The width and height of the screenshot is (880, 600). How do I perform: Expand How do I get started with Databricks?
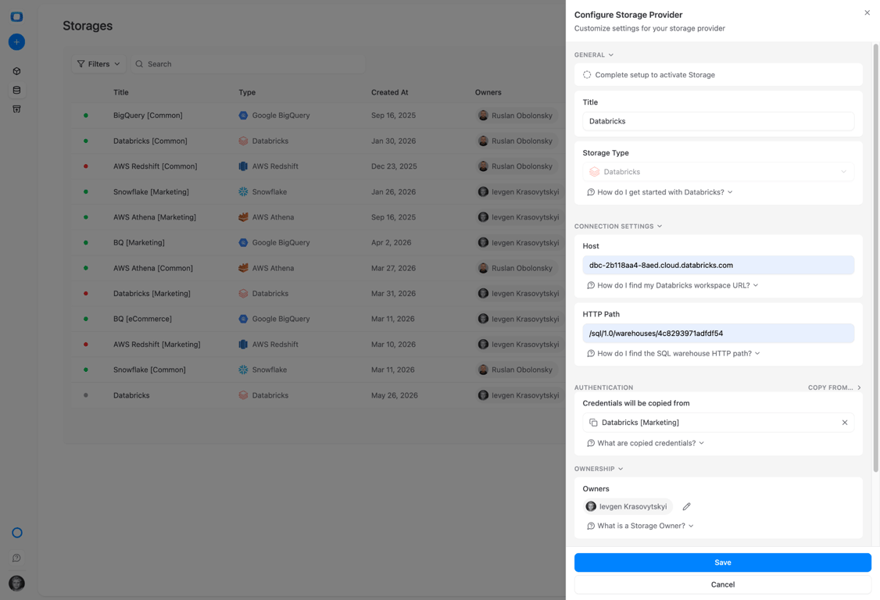point(660,192)
